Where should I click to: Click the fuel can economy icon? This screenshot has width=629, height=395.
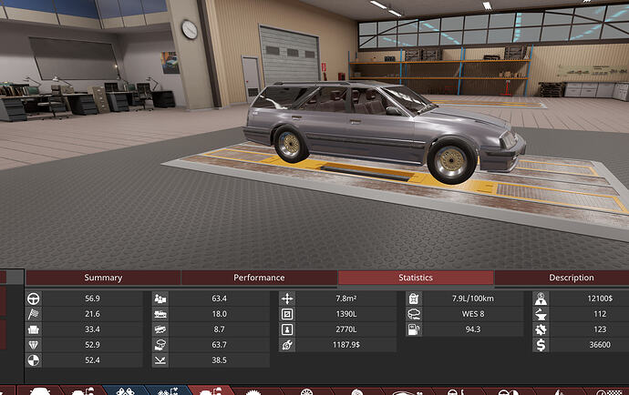tap(414, 299)
